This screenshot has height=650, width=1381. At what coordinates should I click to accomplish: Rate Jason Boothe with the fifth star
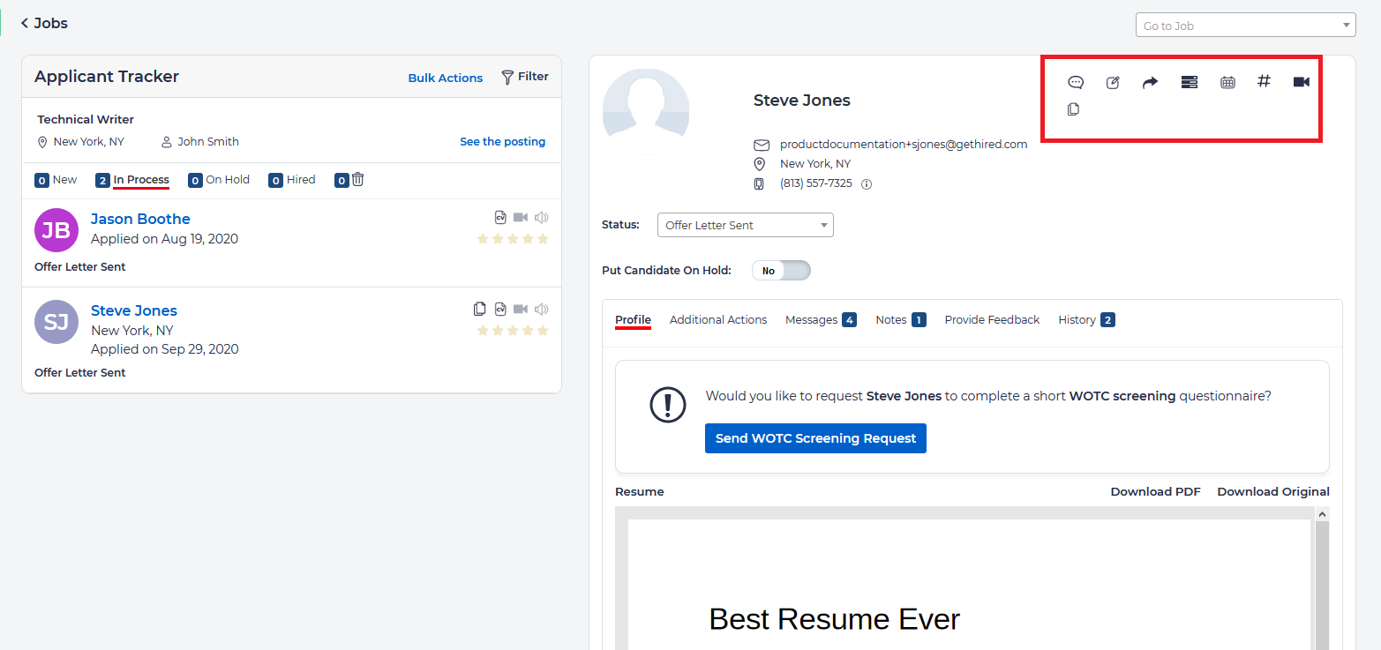543,239
